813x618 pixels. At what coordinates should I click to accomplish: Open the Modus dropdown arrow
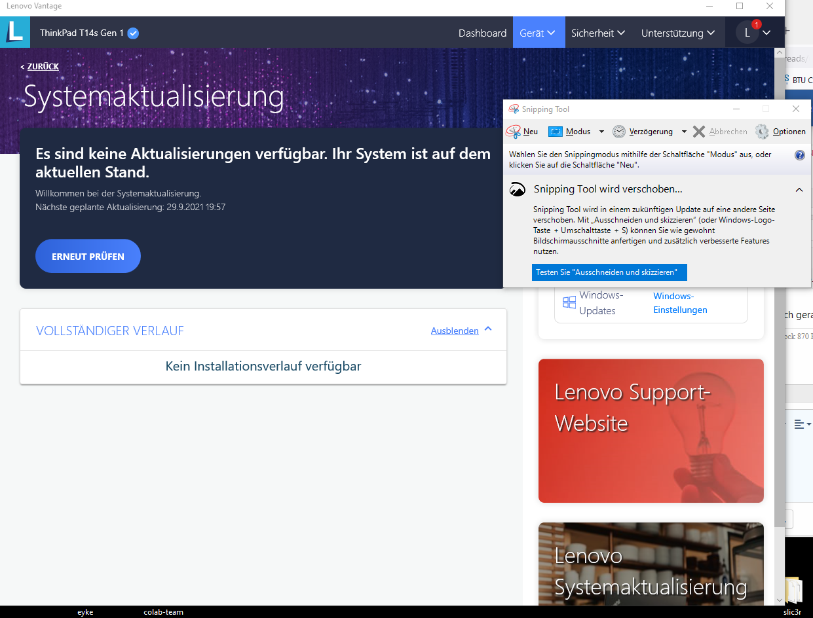[601, 132]
